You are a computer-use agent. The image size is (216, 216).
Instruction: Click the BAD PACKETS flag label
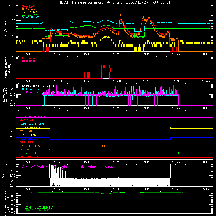tap(29, 157)
